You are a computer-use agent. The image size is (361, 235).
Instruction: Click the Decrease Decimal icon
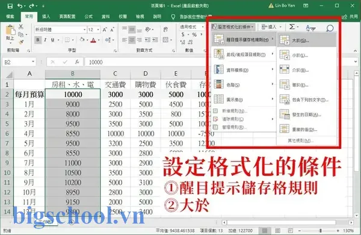(x=190, y=42)
